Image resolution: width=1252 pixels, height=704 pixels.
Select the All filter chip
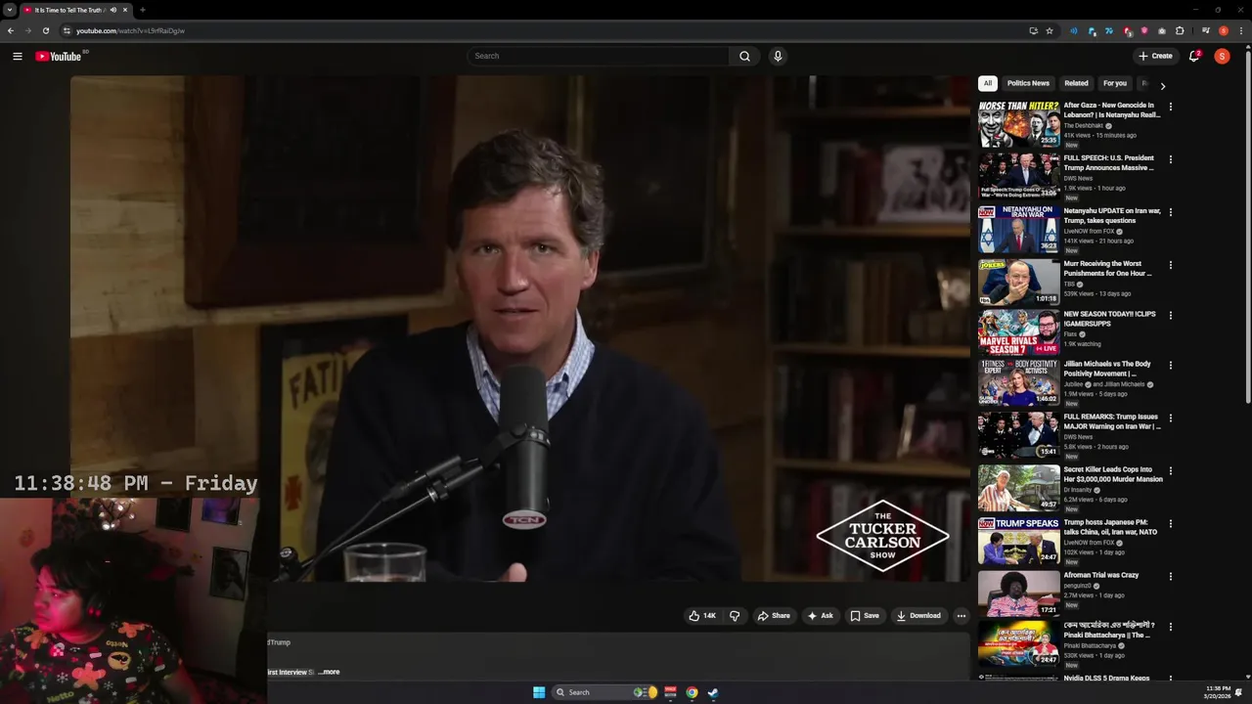(988, 83)
